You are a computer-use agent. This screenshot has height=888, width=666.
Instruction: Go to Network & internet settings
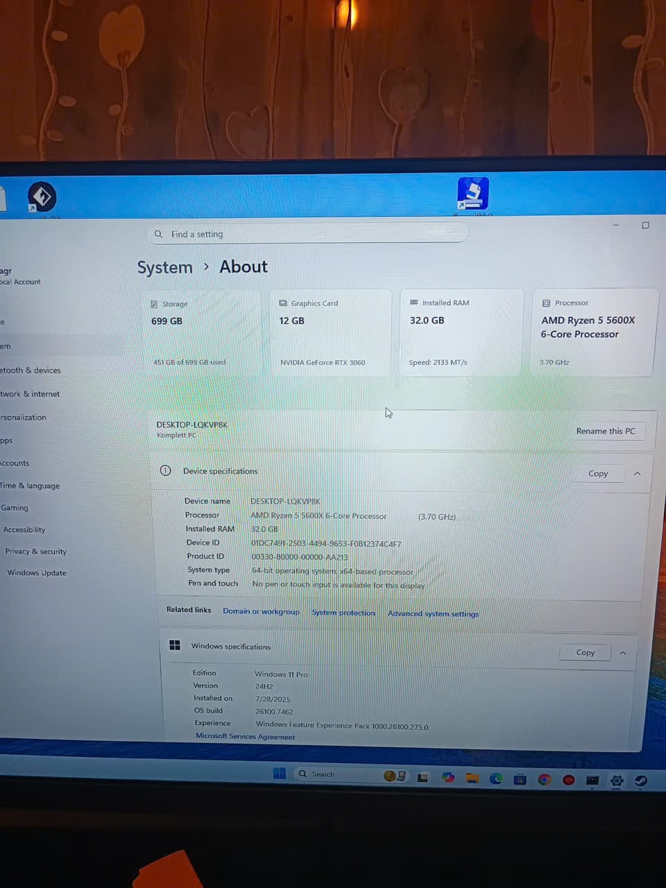coord(31,394)
